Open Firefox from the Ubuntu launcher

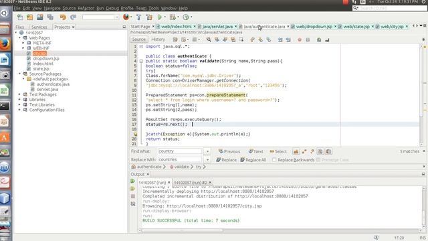[5, 44]
